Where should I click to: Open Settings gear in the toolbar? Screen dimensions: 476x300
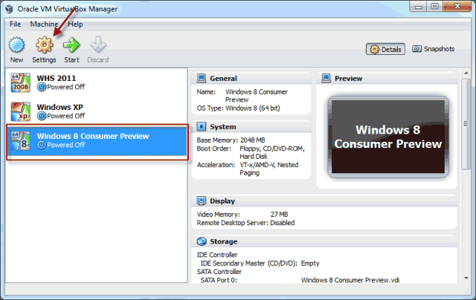click(45, 45)
